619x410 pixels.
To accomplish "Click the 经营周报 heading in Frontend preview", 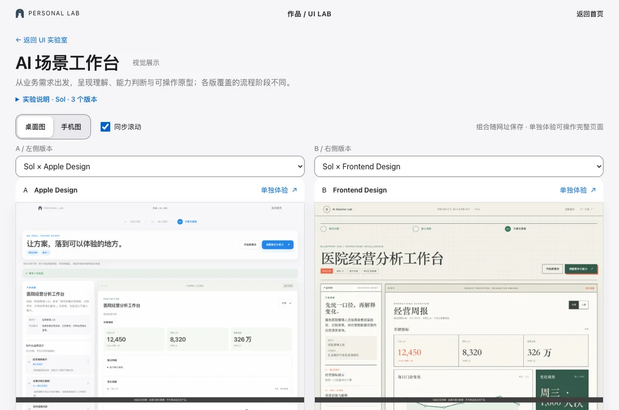I will pos(411,311).
